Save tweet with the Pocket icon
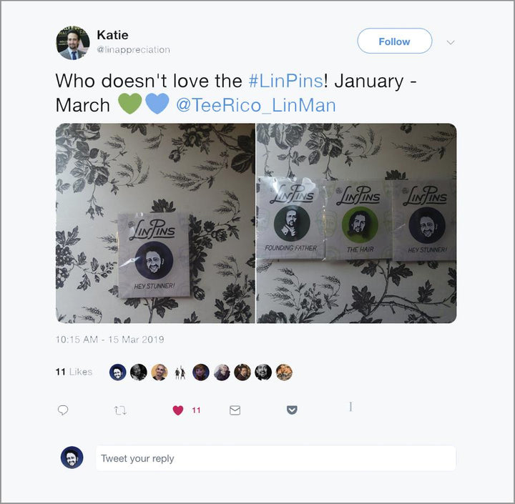The height and width of the screenshot is (504, 515). point(292,410)
